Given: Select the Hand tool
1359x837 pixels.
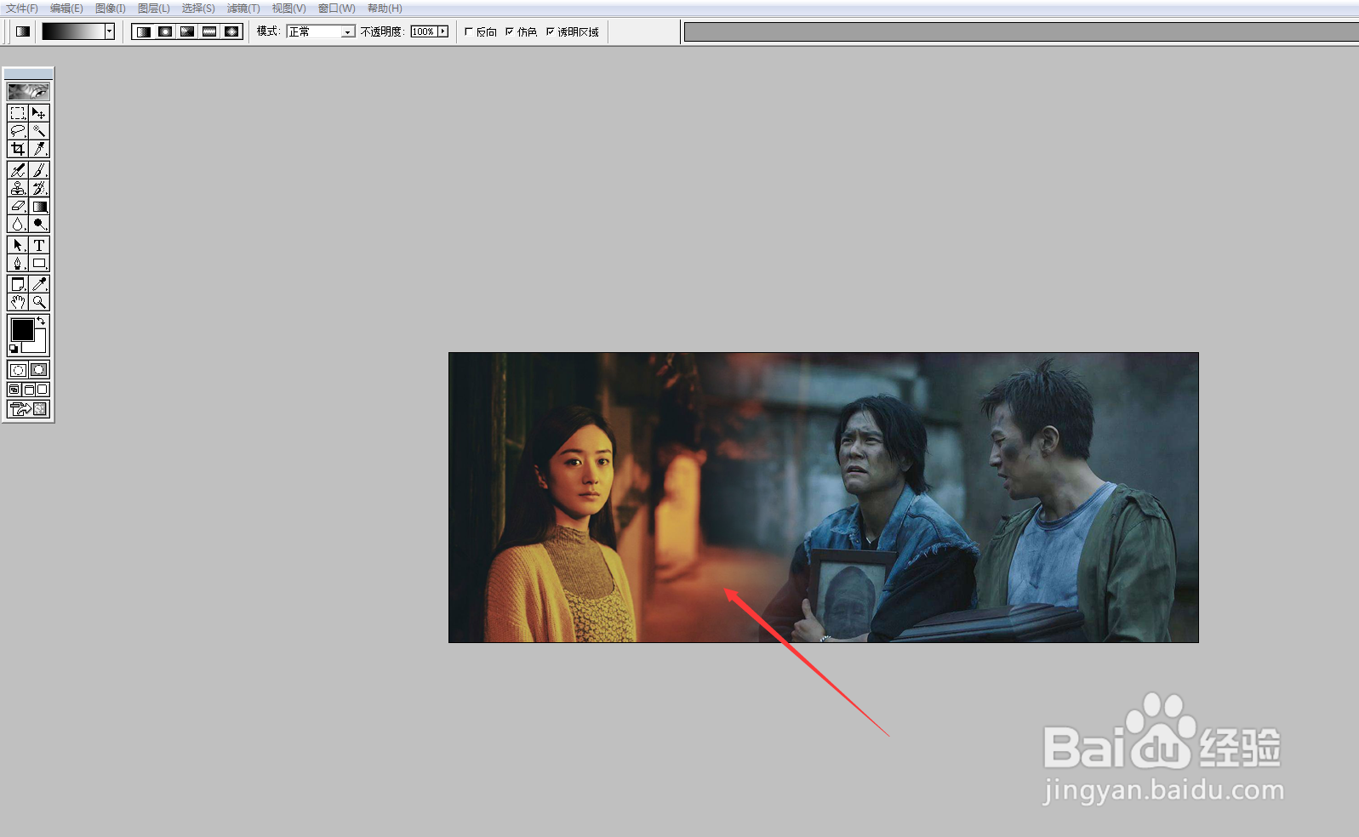Looking at the screenshot, I should [x=18, y=302].
